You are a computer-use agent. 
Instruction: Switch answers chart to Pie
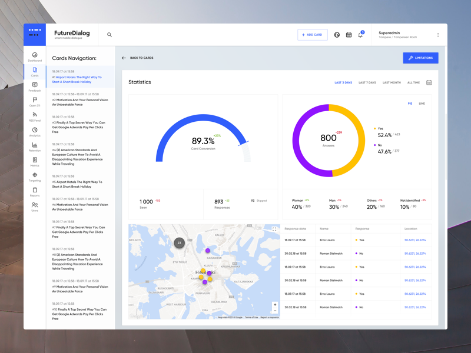410,104
